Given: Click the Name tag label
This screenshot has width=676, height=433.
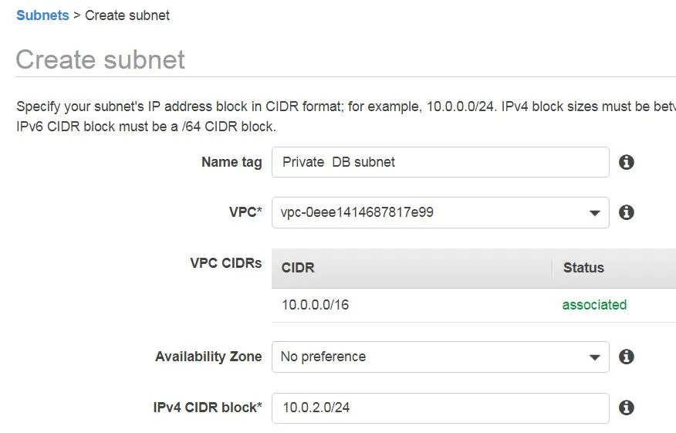Looking at the screenshot, I should pyautogui.click(x=232, y=162).
